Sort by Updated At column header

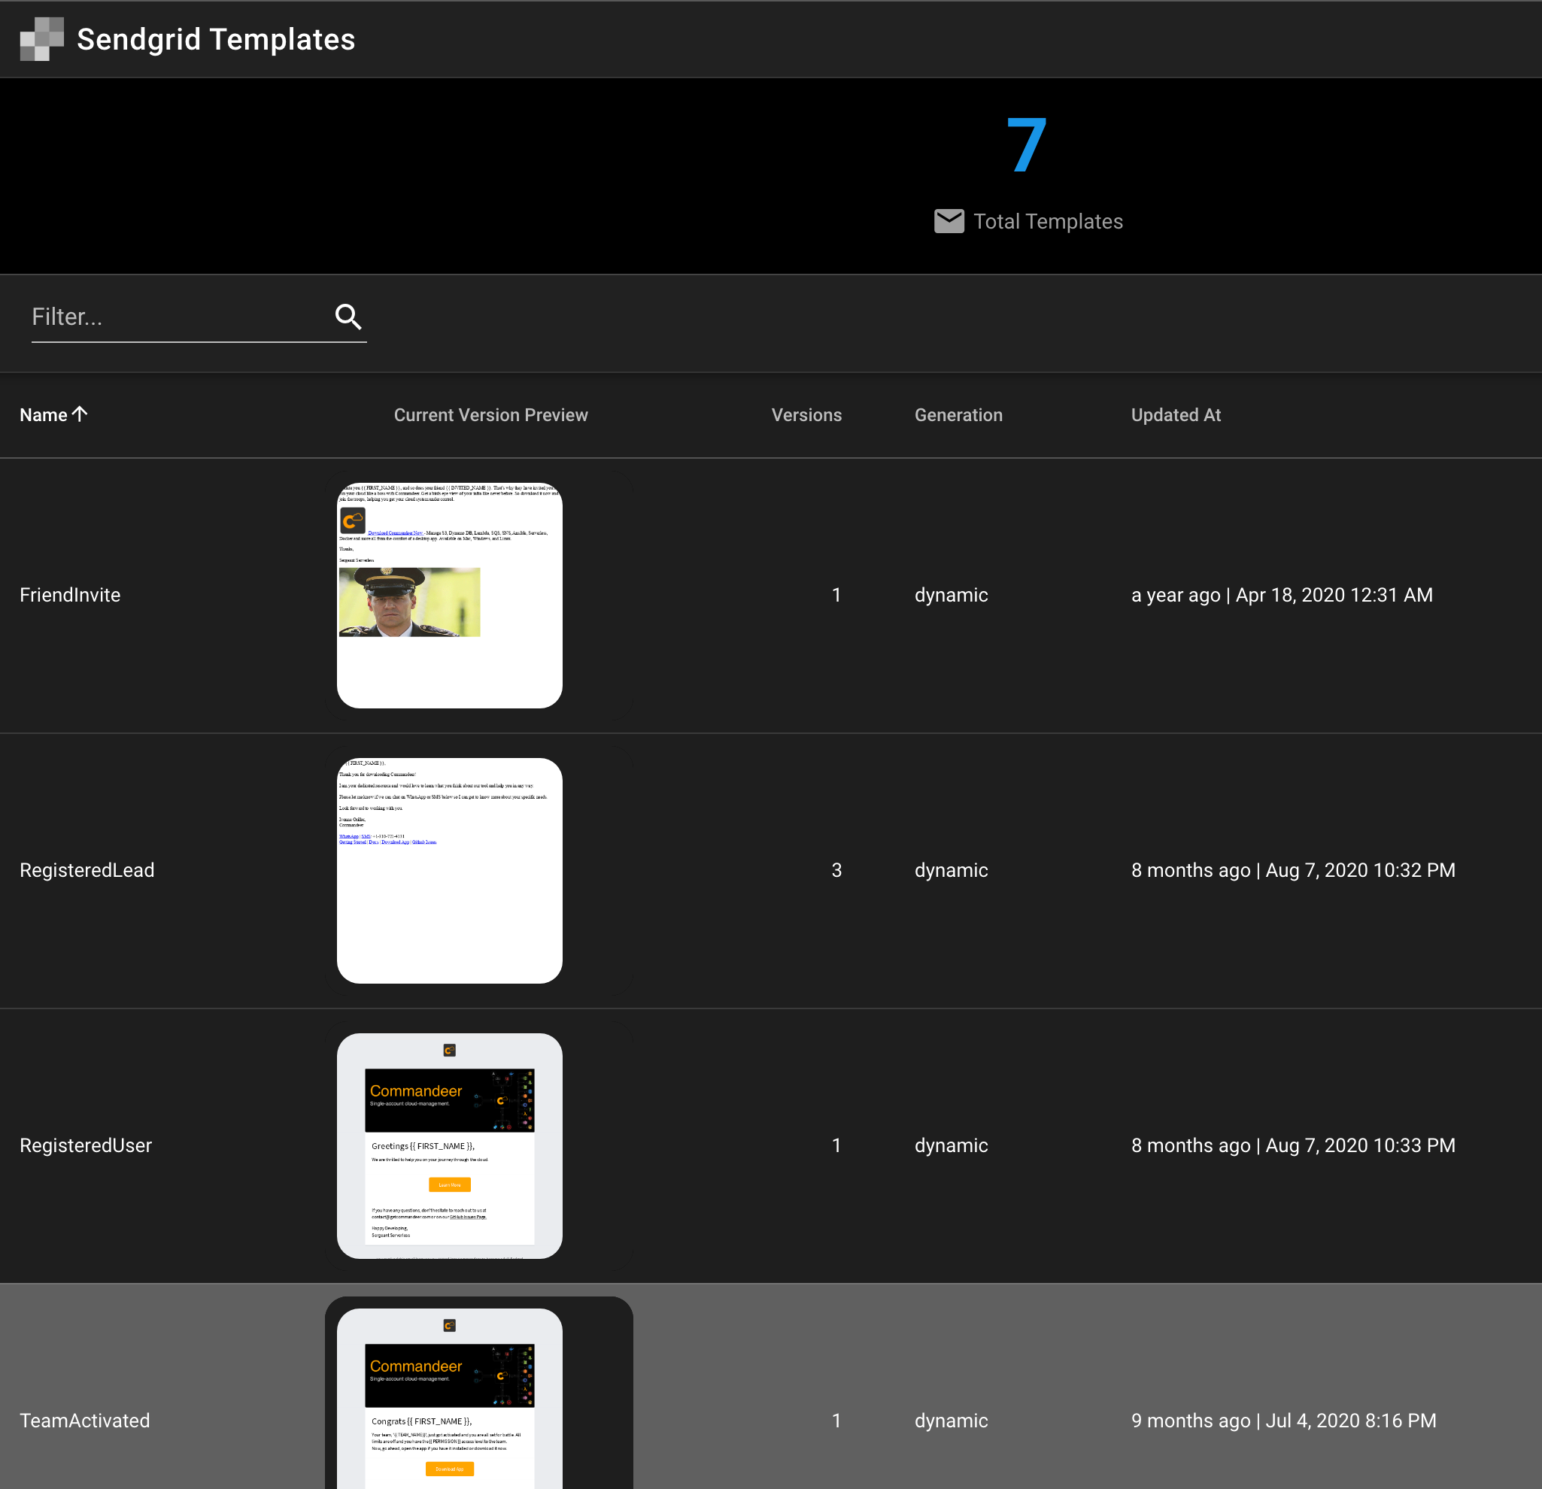click(1176, 415)
